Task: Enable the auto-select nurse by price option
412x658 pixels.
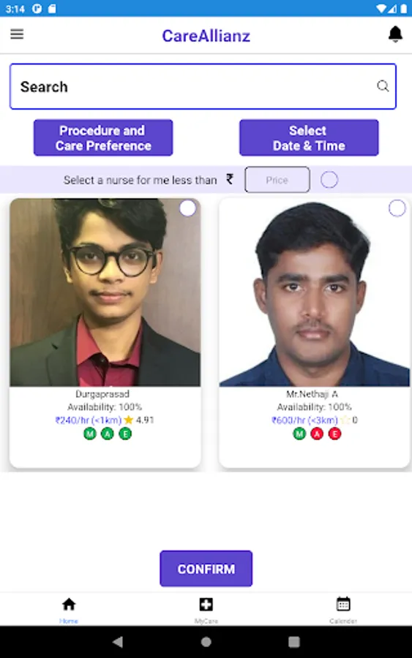Action: (x=329, y=180)
